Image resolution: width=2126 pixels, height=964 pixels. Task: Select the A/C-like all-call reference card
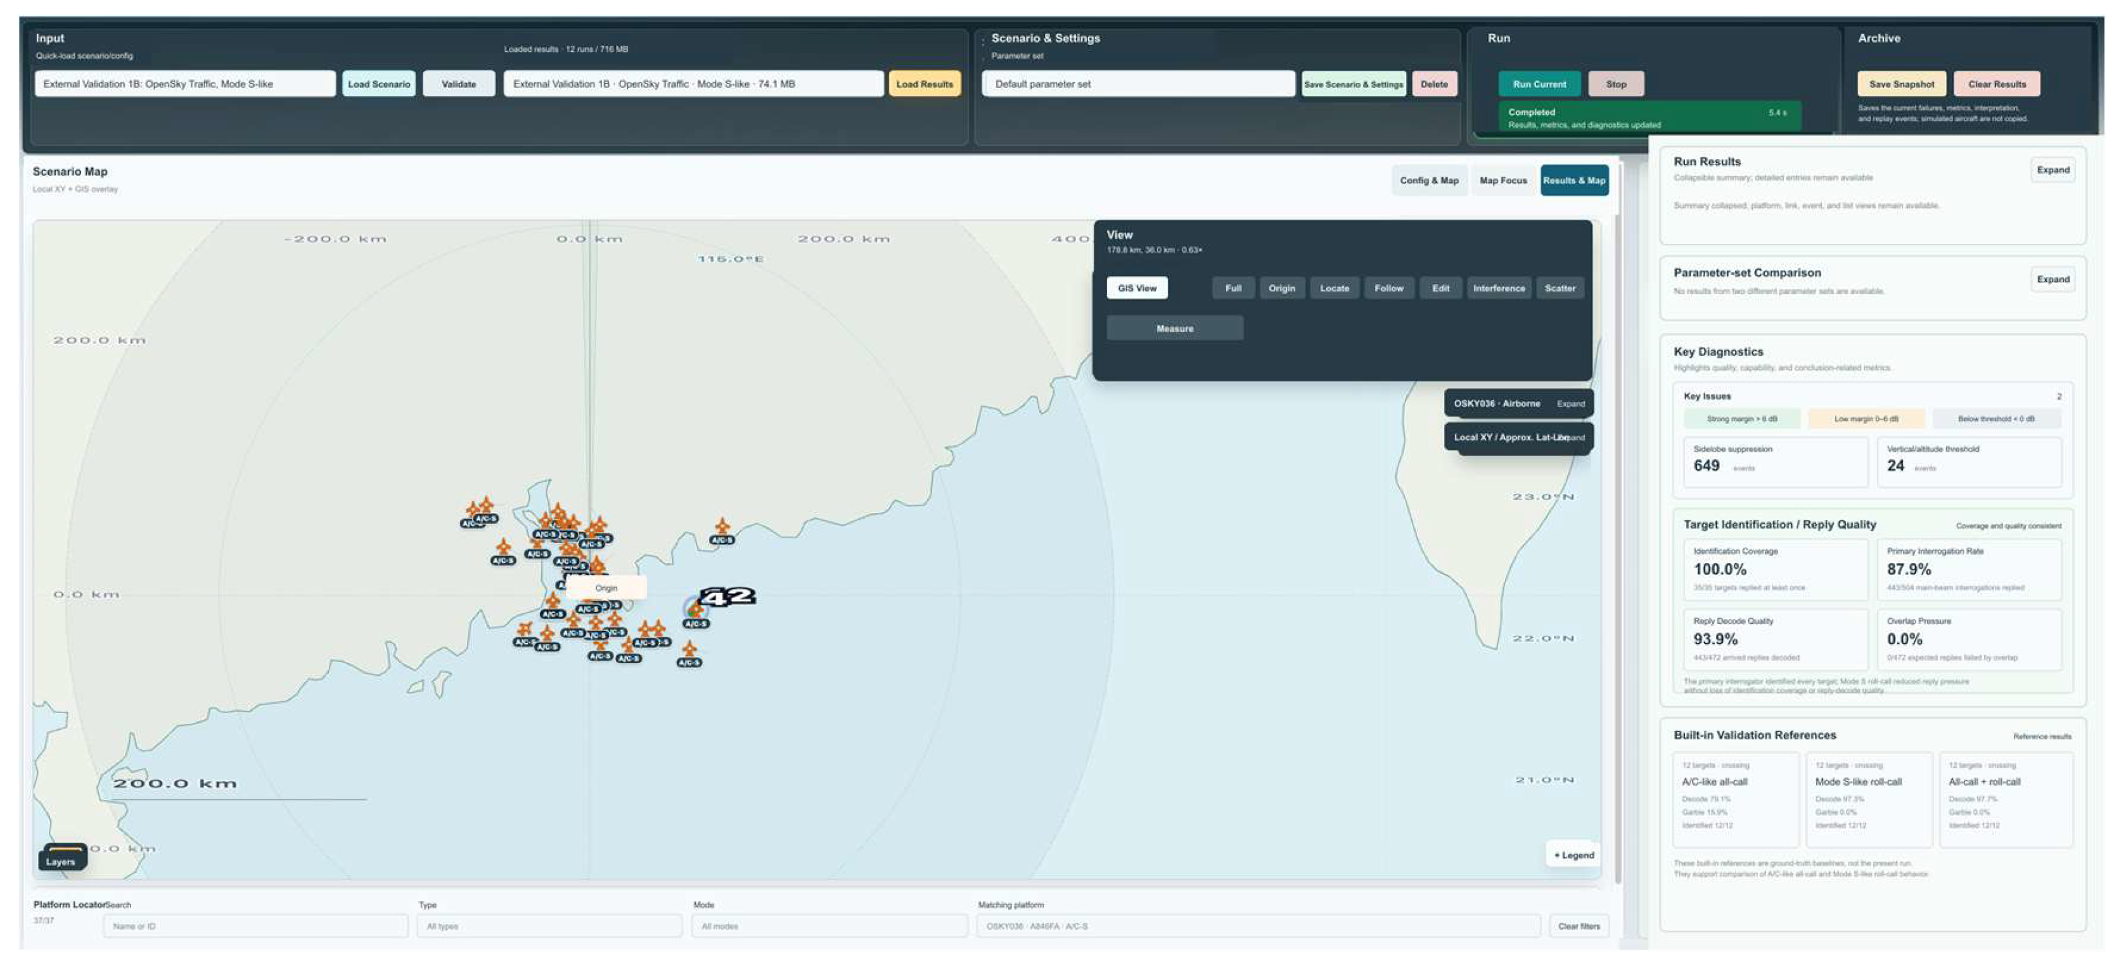(x=1736, y=799)
